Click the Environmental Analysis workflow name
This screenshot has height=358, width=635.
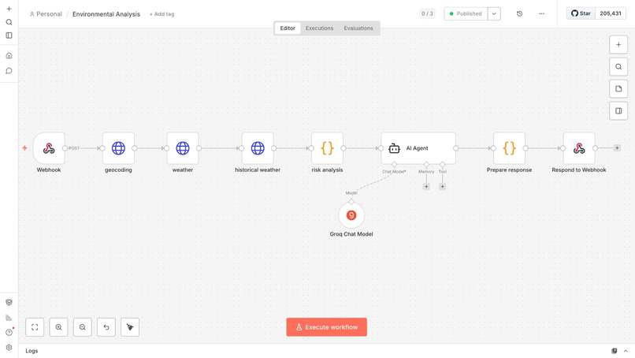(x=106, y=14)
